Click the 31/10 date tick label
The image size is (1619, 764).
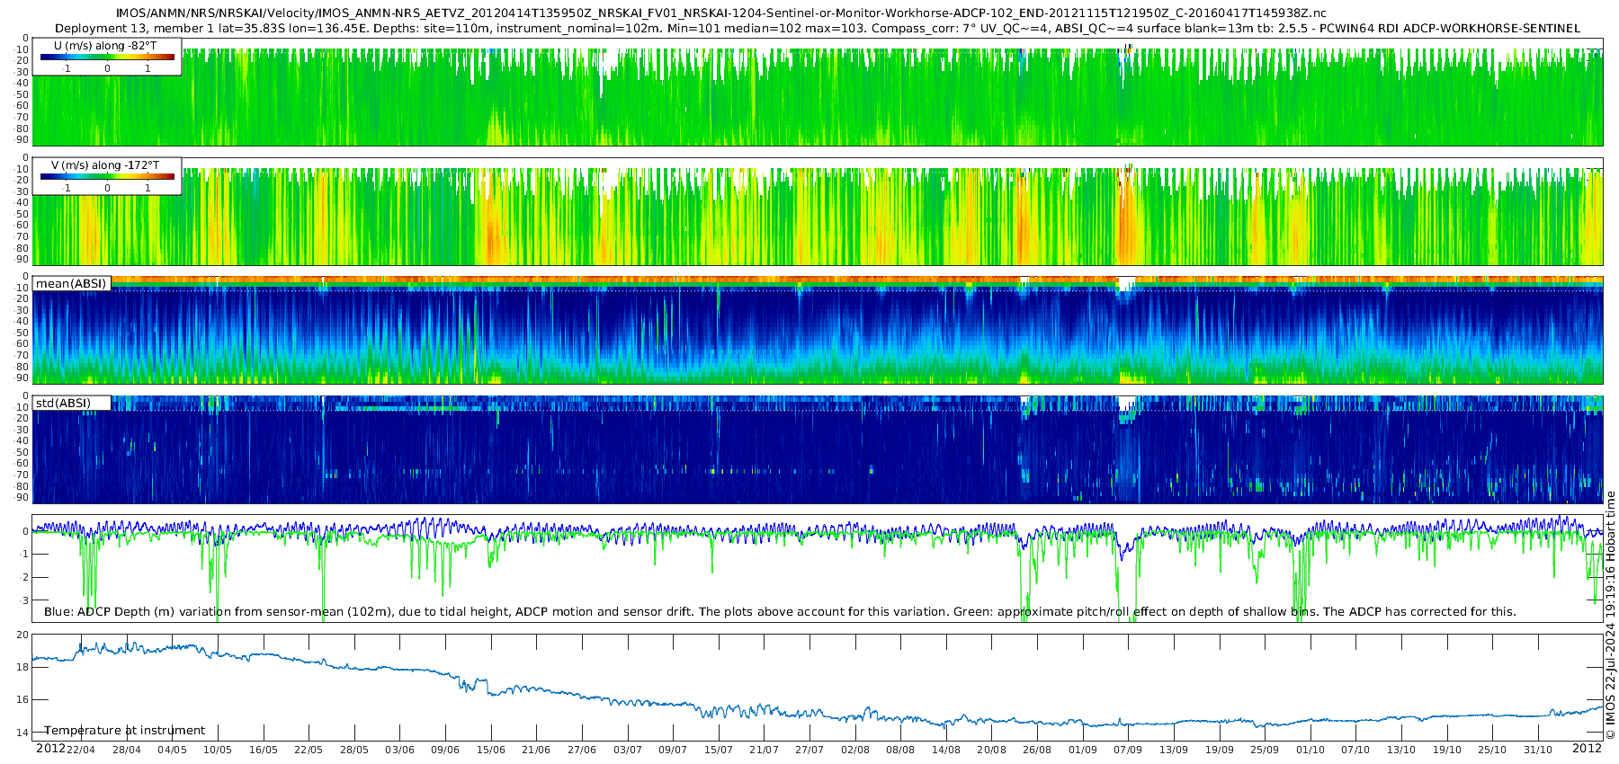tap(1538, 750)
